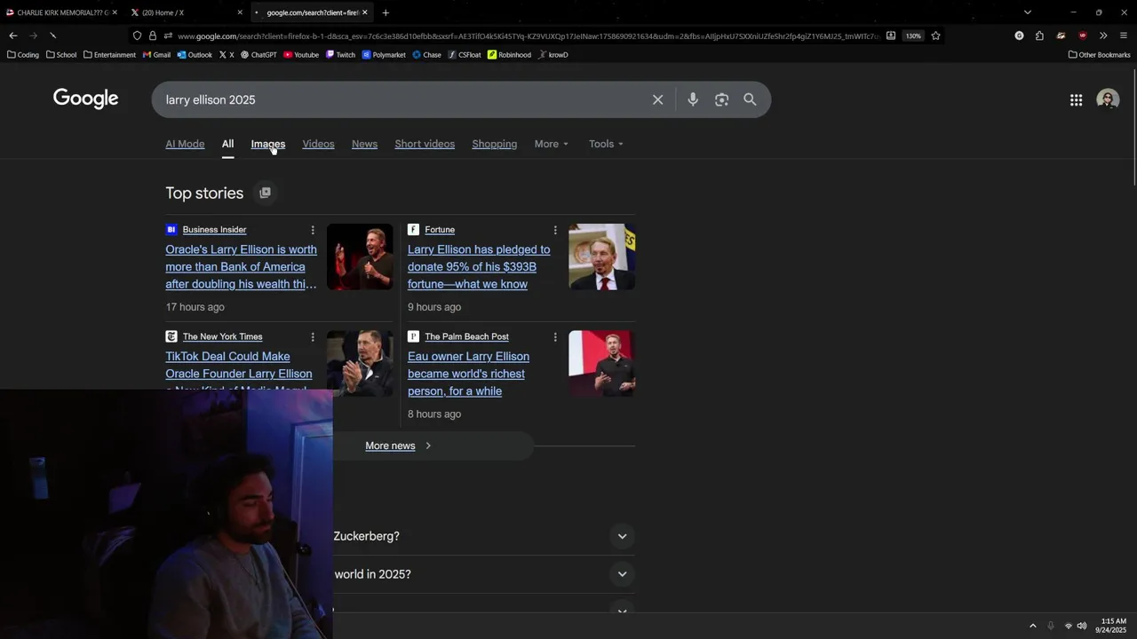Open options for the Business Insider story
The image size is (1137, 639).
(x=313, y=230)
